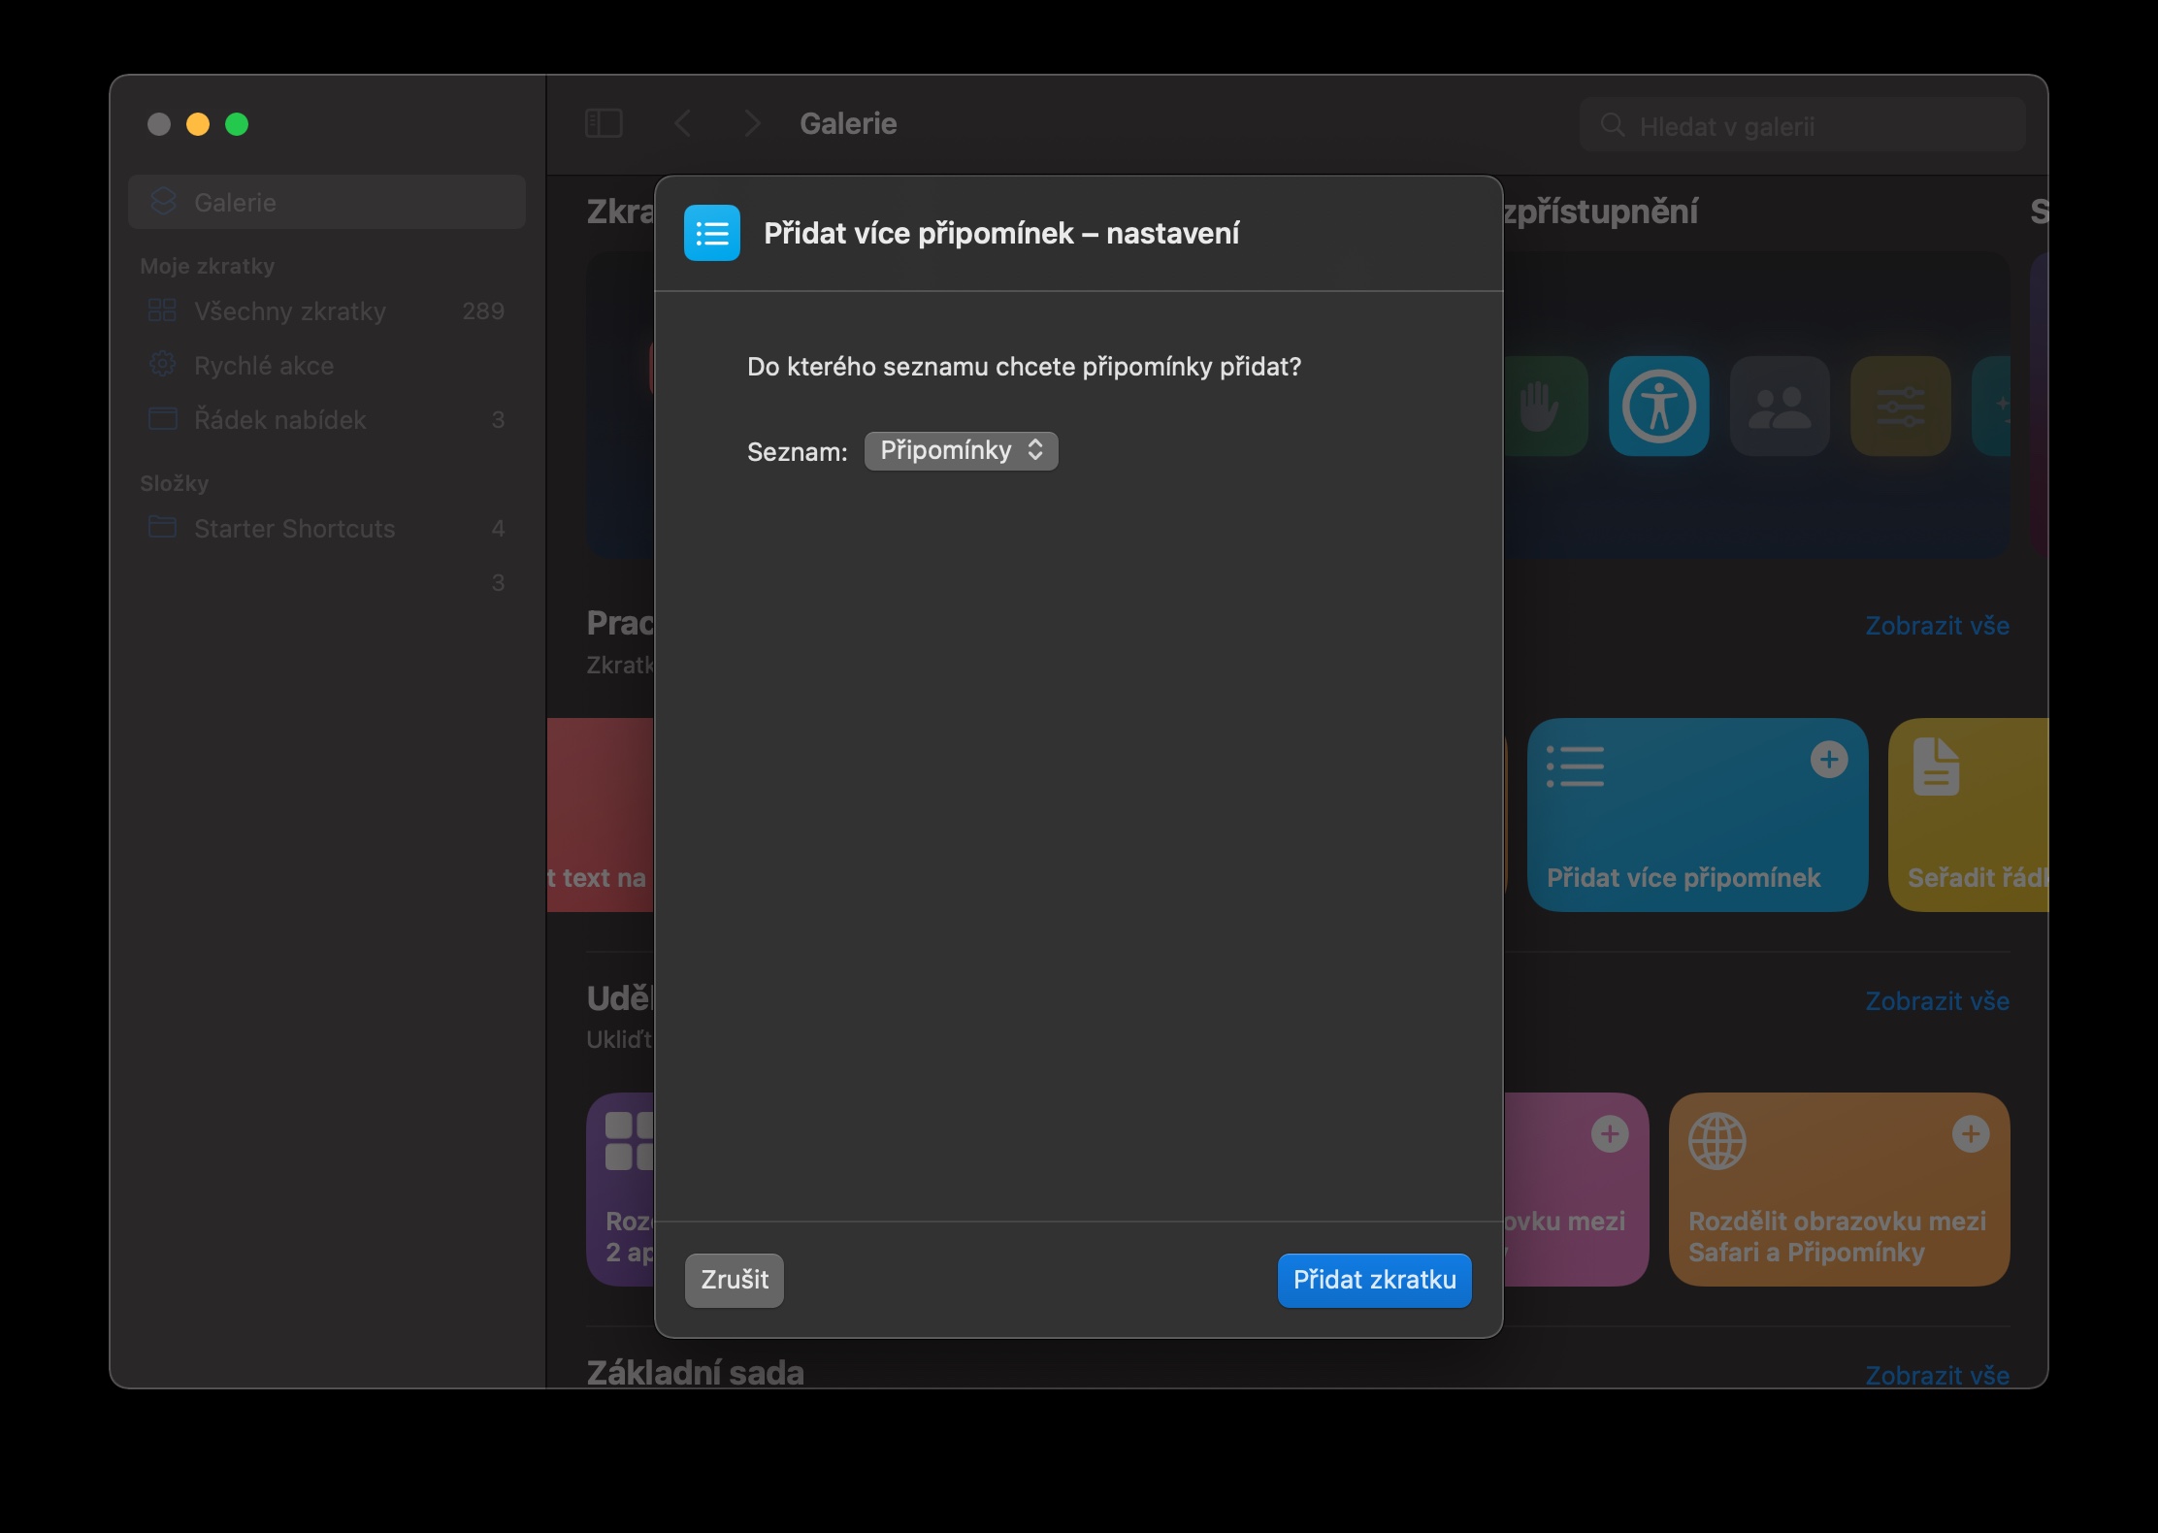Viewport: 2158px width, 1533px height.
Task: Open 'Všechny zkratky' in sidebar
Action: point(289,311)
